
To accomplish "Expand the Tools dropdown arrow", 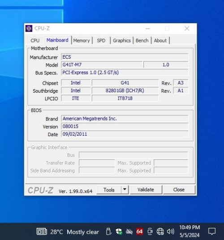I will [125, 189].
